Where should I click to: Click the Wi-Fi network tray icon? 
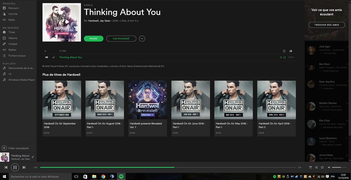pos(319,176)
